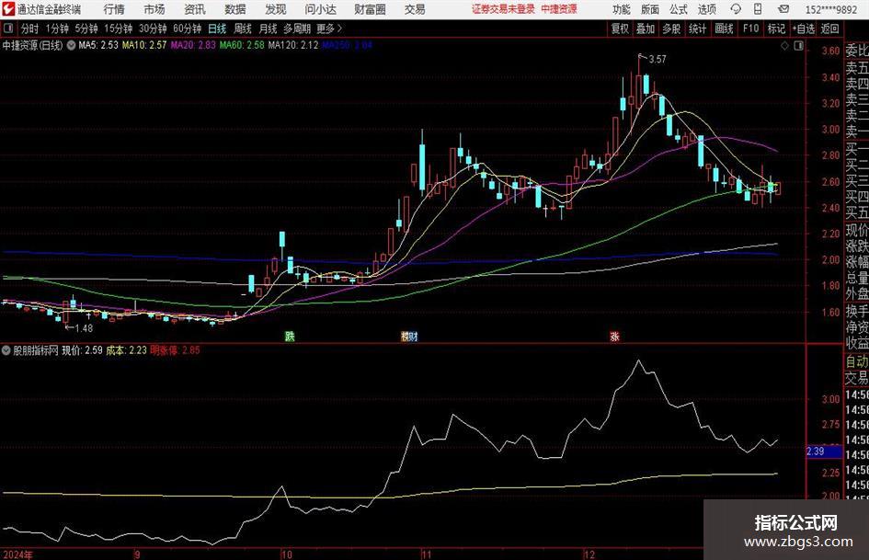Image resolution: width=869 pixels, height=560 pixels.
Task: Open the 发现 menu
Action: pos(276,9)
